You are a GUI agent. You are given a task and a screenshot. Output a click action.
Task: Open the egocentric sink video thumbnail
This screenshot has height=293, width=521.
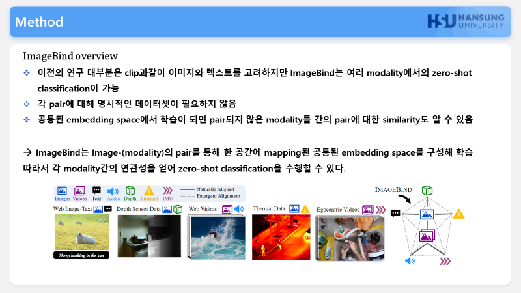tap(350, 238)
